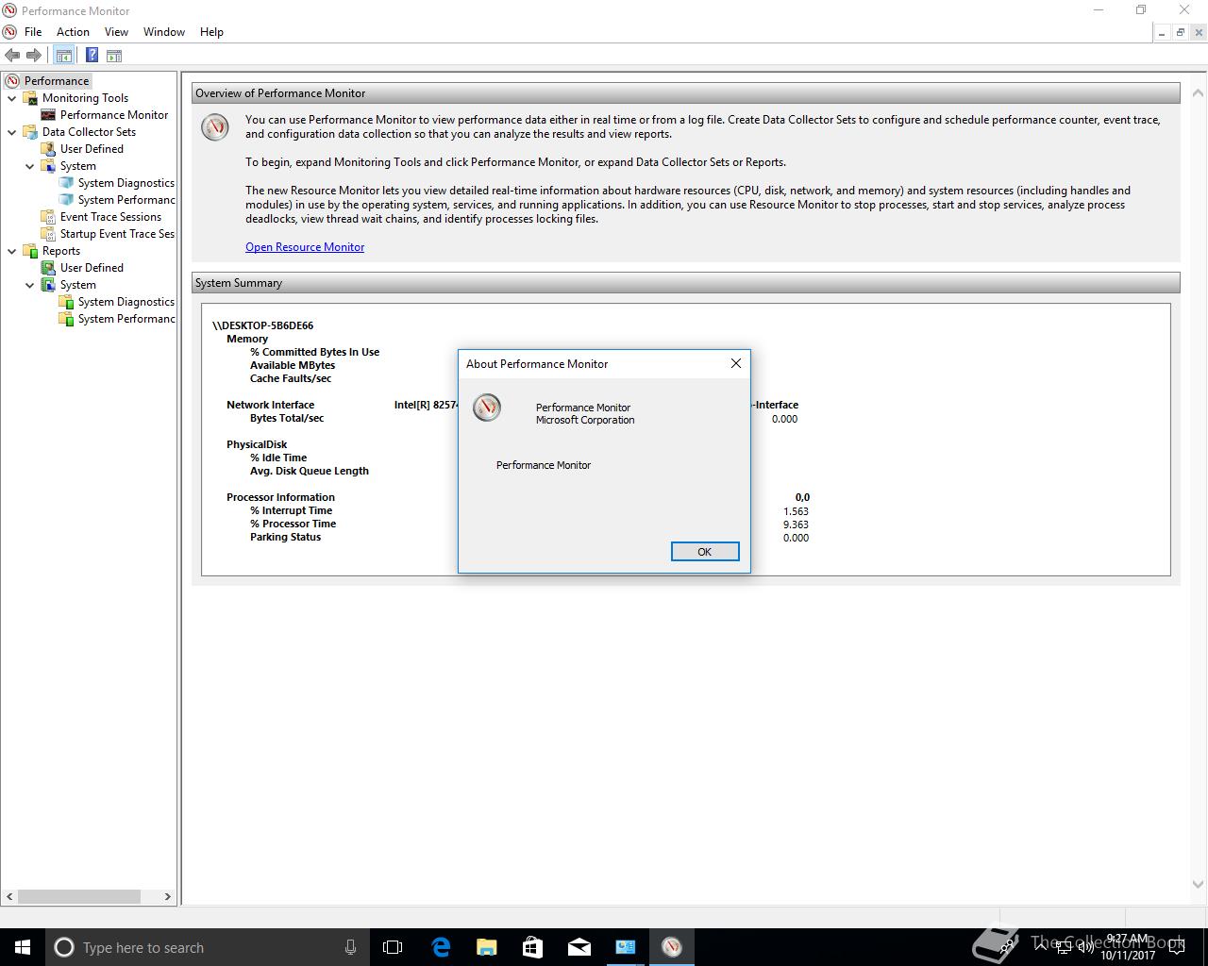
Task: Click 'Bytes Total/sec' counter text
Action: coord(287,418)
